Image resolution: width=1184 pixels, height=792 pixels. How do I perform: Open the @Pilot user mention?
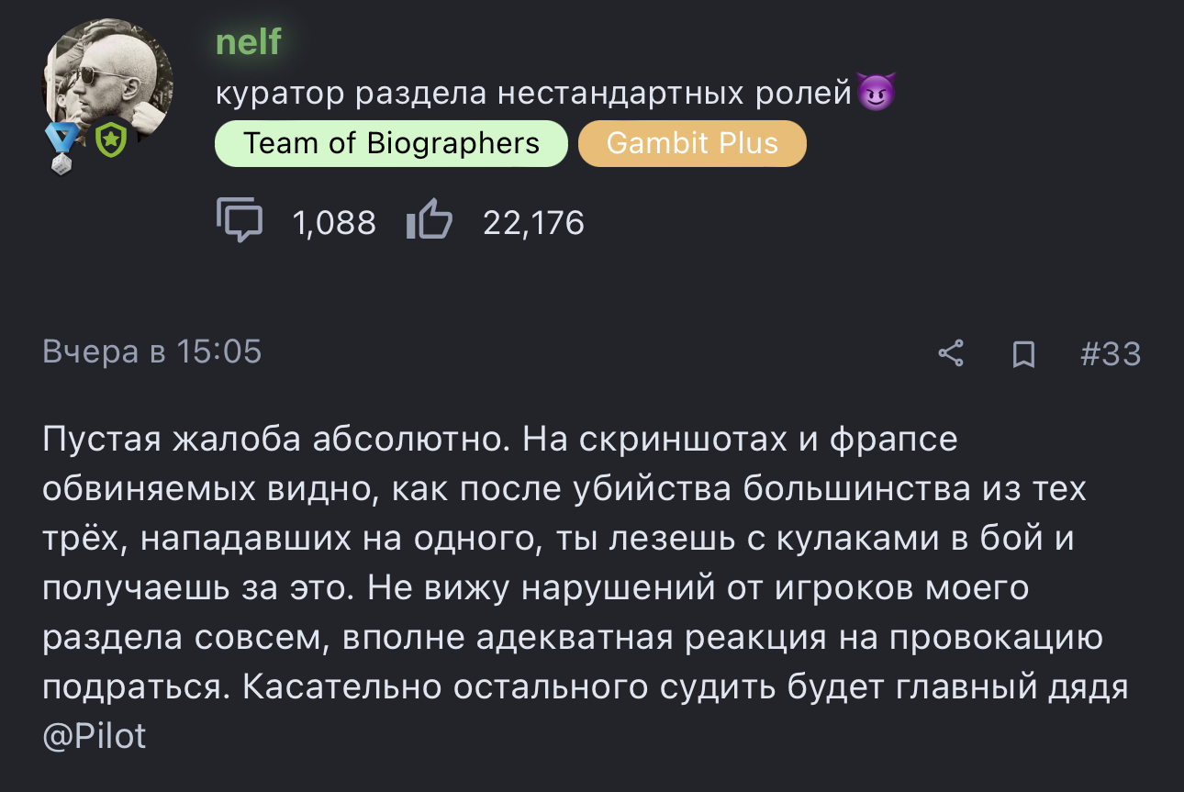click(x=95, y=736)
